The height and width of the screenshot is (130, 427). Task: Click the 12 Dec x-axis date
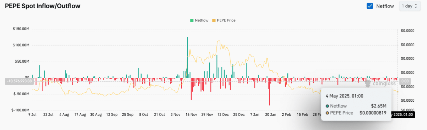pos(223,114)
